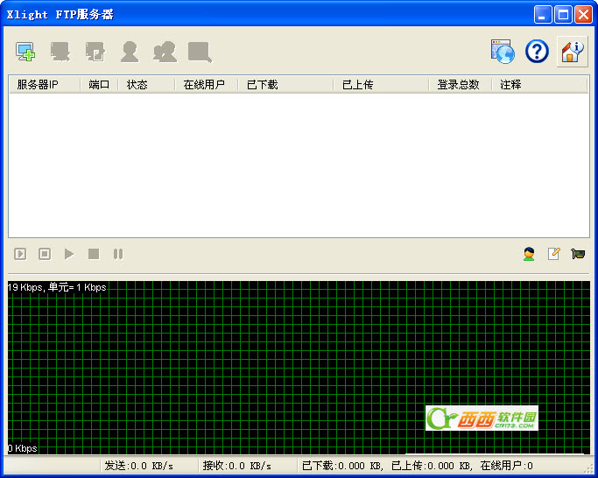
Task: Close the Xlight FTP server window
Action: tap(583, 15)
